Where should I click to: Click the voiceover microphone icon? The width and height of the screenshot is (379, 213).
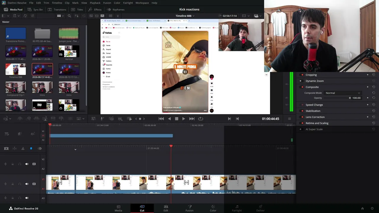pyautogui.click(x=102, y=119)
